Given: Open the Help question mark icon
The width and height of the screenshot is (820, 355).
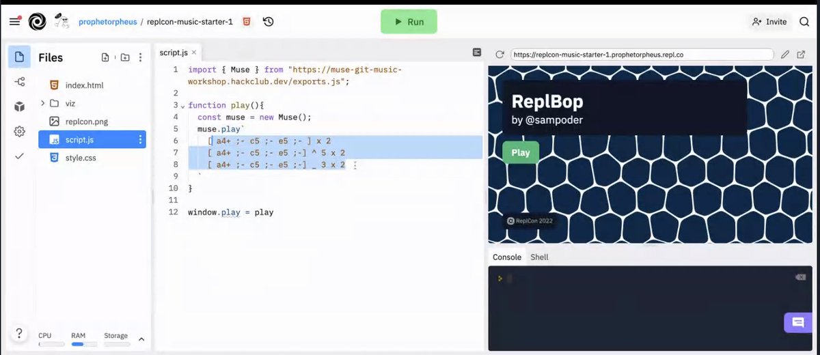Looking at the screenshot, I should tap(19, 334).
